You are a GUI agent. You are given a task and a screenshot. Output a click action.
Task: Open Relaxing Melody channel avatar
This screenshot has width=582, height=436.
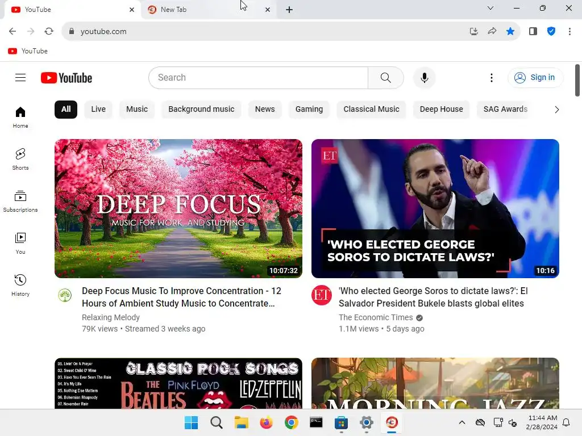point(65,295)
